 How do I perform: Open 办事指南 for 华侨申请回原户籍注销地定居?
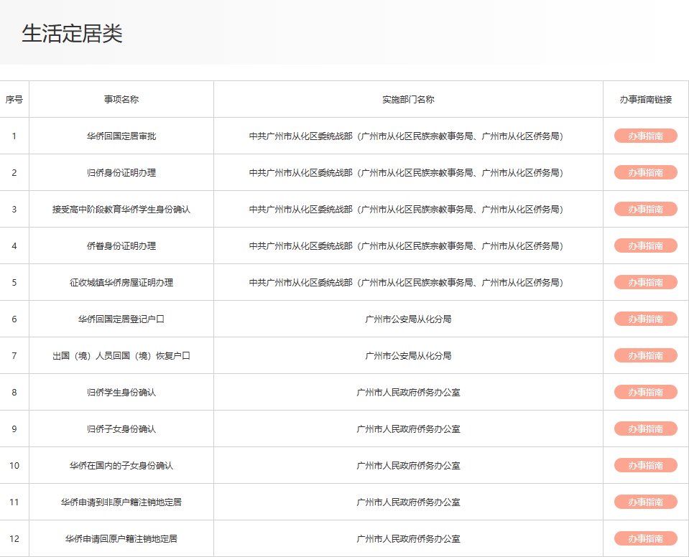click(x=645, y=538)
